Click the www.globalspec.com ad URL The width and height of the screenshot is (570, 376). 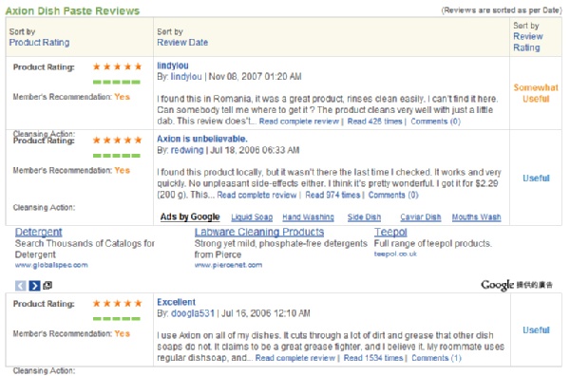[51, 265]
